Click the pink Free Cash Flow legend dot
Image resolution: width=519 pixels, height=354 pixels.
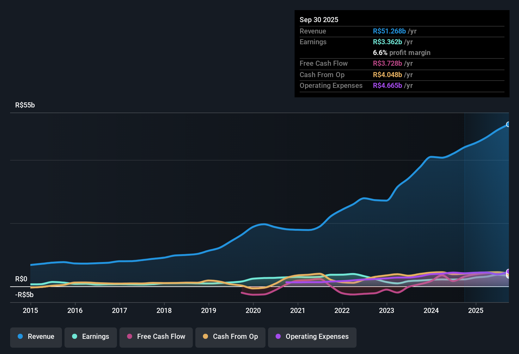click(129, 337)
